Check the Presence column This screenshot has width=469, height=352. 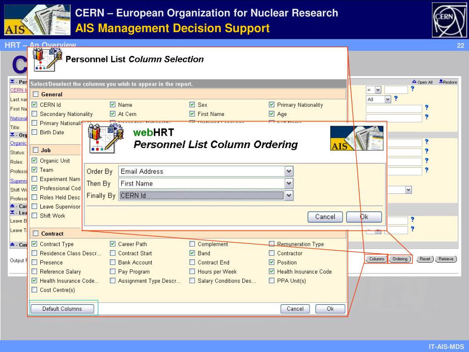34,262
